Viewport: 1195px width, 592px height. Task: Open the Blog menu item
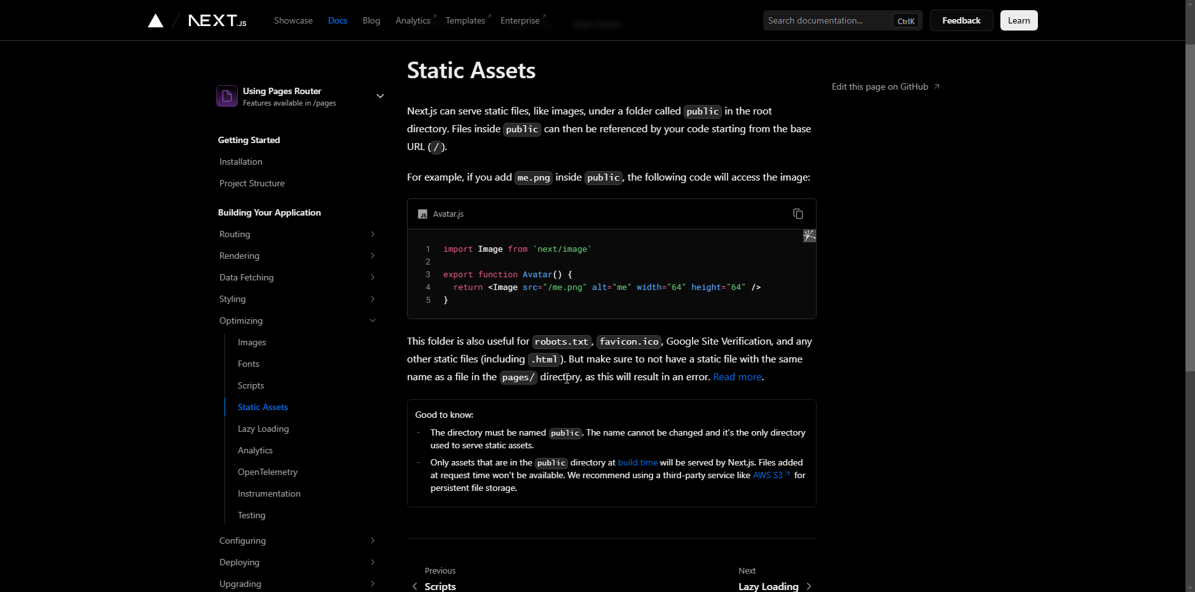point(371,20)
